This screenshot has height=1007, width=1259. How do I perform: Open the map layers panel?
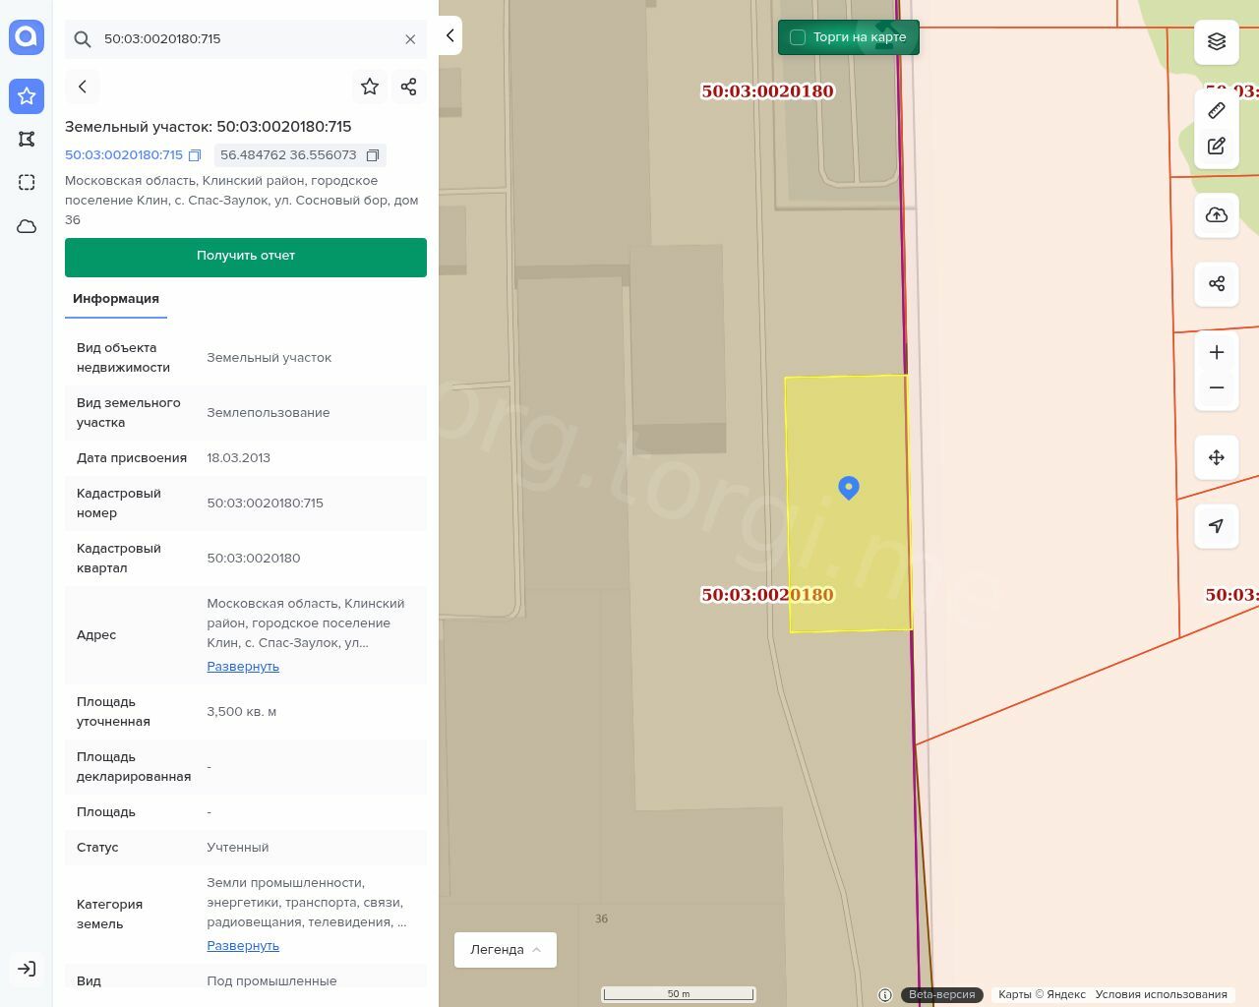pyautogui.click(x=1216, y=41)
